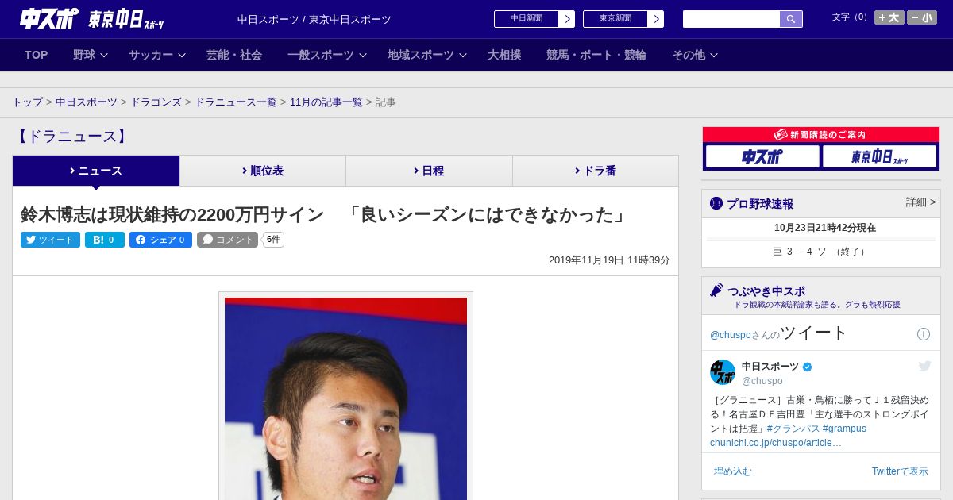This screenshot has height=500, width=953.
Task: Click the 中日スポーツ Twitter avatar
Action: pos(723,372)
